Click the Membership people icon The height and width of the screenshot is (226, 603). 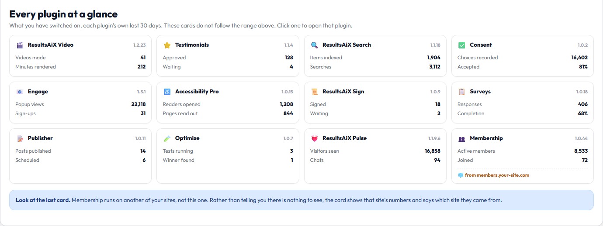point(461,139)
